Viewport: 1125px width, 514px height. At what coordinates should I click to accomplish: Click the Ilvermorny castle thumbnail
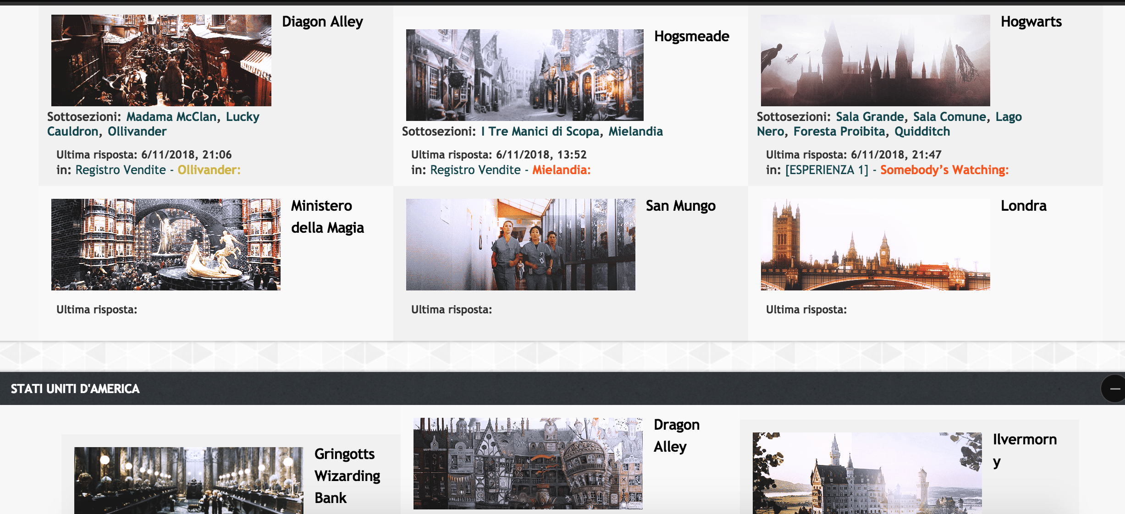[867, 473]
